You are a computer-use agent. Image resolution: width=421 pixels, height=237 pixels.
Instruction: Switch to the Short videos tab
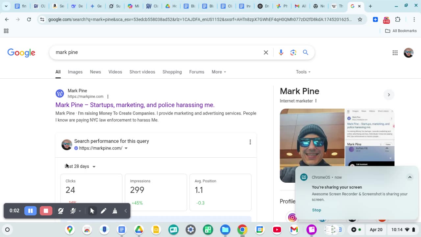click(x=142, y=72)
